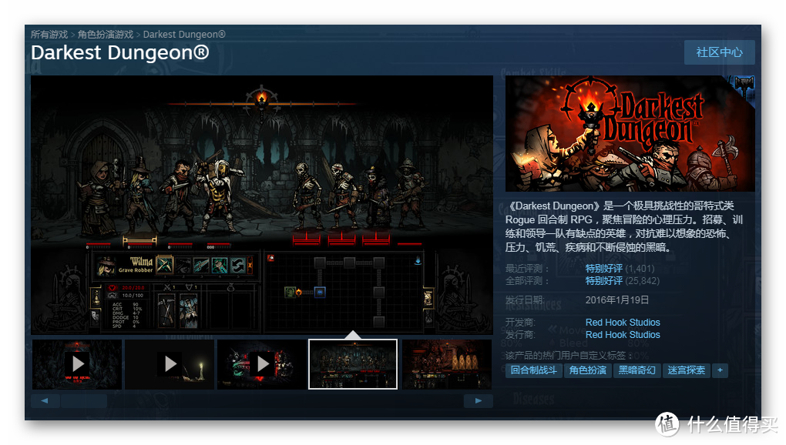Viewport: 786px width, 445px height.
Task: Click the 最近评测 label
Action: click(527, 269)
